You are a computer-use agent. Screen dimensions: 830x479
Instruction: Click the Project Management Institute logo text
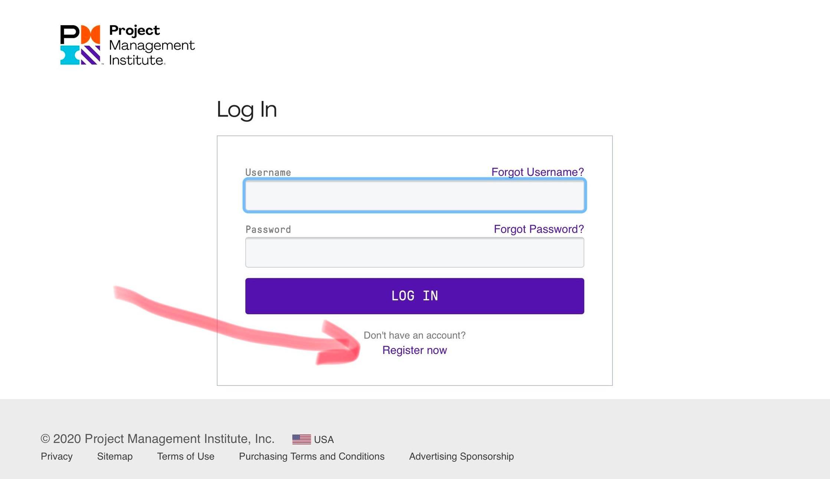coord(151,45)
